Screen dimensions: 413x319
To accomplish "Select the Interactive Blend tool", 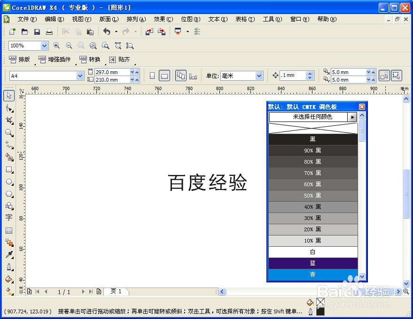I will point(9,243).
